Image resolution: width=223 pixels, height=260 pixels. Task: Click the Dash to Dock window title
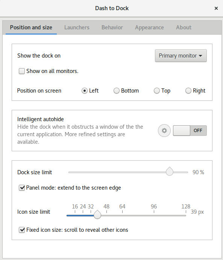(x=112, y=8)
